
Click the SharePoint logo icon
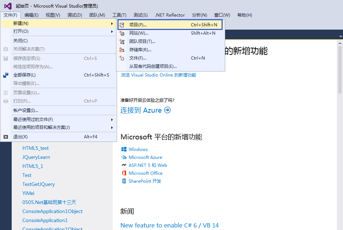(x=124, y=181)
